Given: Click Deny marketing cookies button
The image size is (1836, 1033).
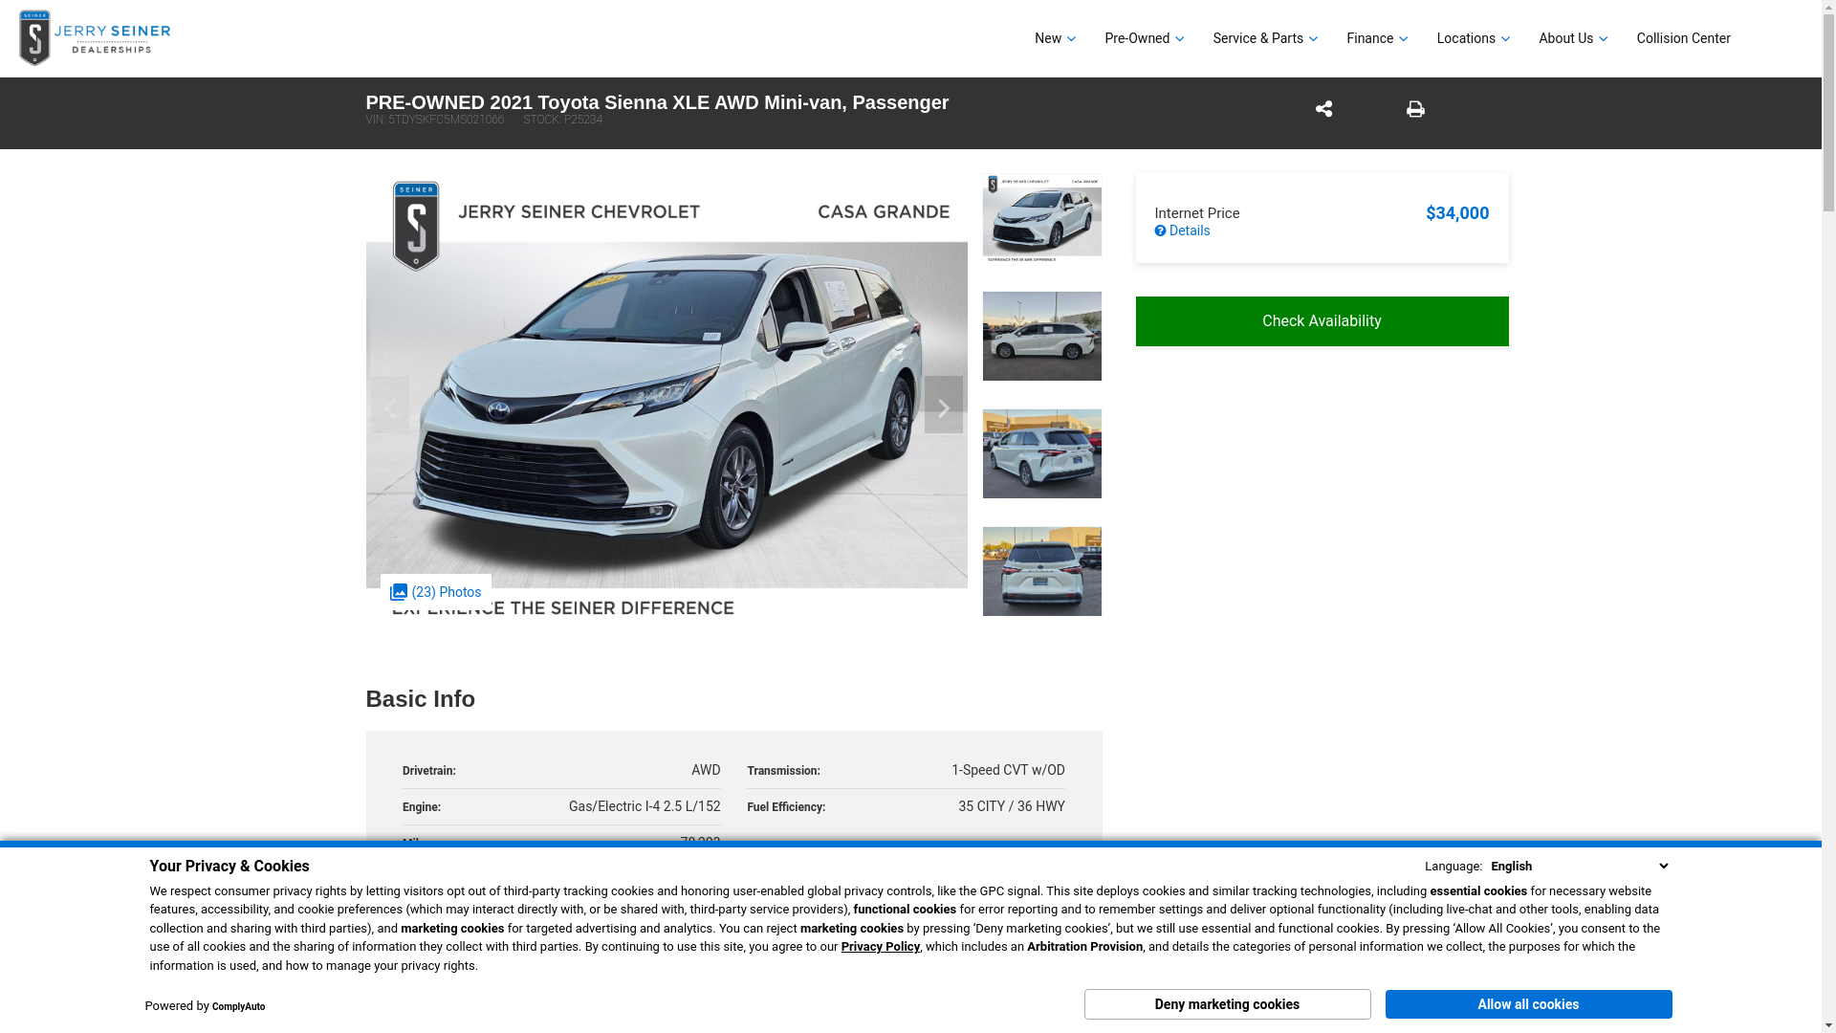Looking at the screenshot, I should pyautogui.click(x=1227, y=1004).
